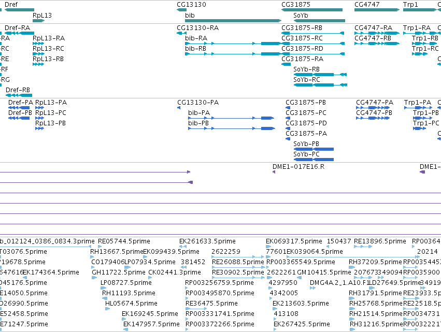Viewport: 441px width, 332px height.
Task: Select the bib-PA protein label
Action: 199,113
